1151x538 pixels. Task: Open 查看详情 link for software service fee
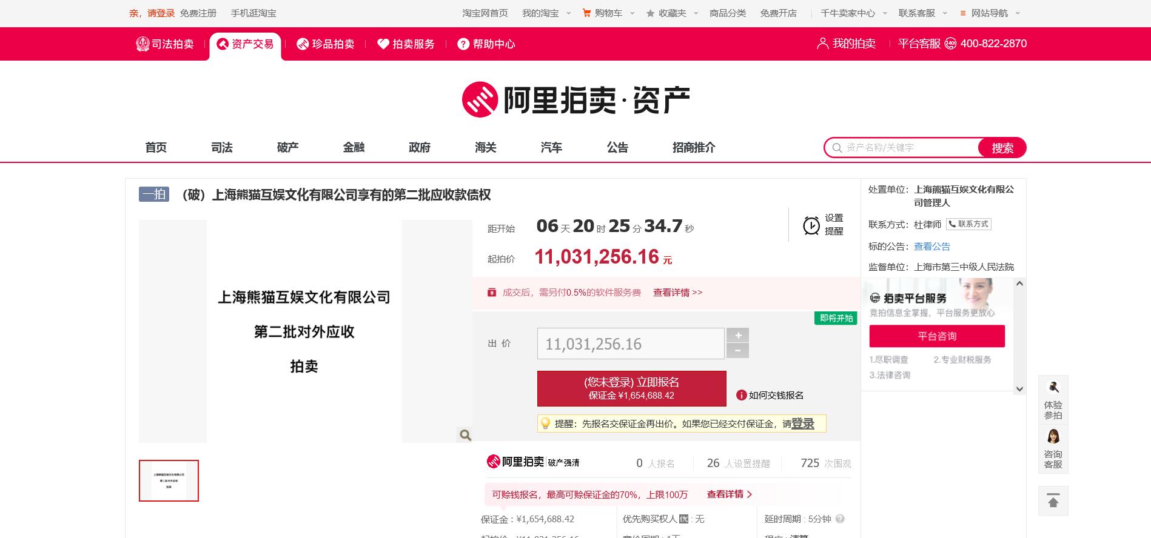[x=677, y=293]
